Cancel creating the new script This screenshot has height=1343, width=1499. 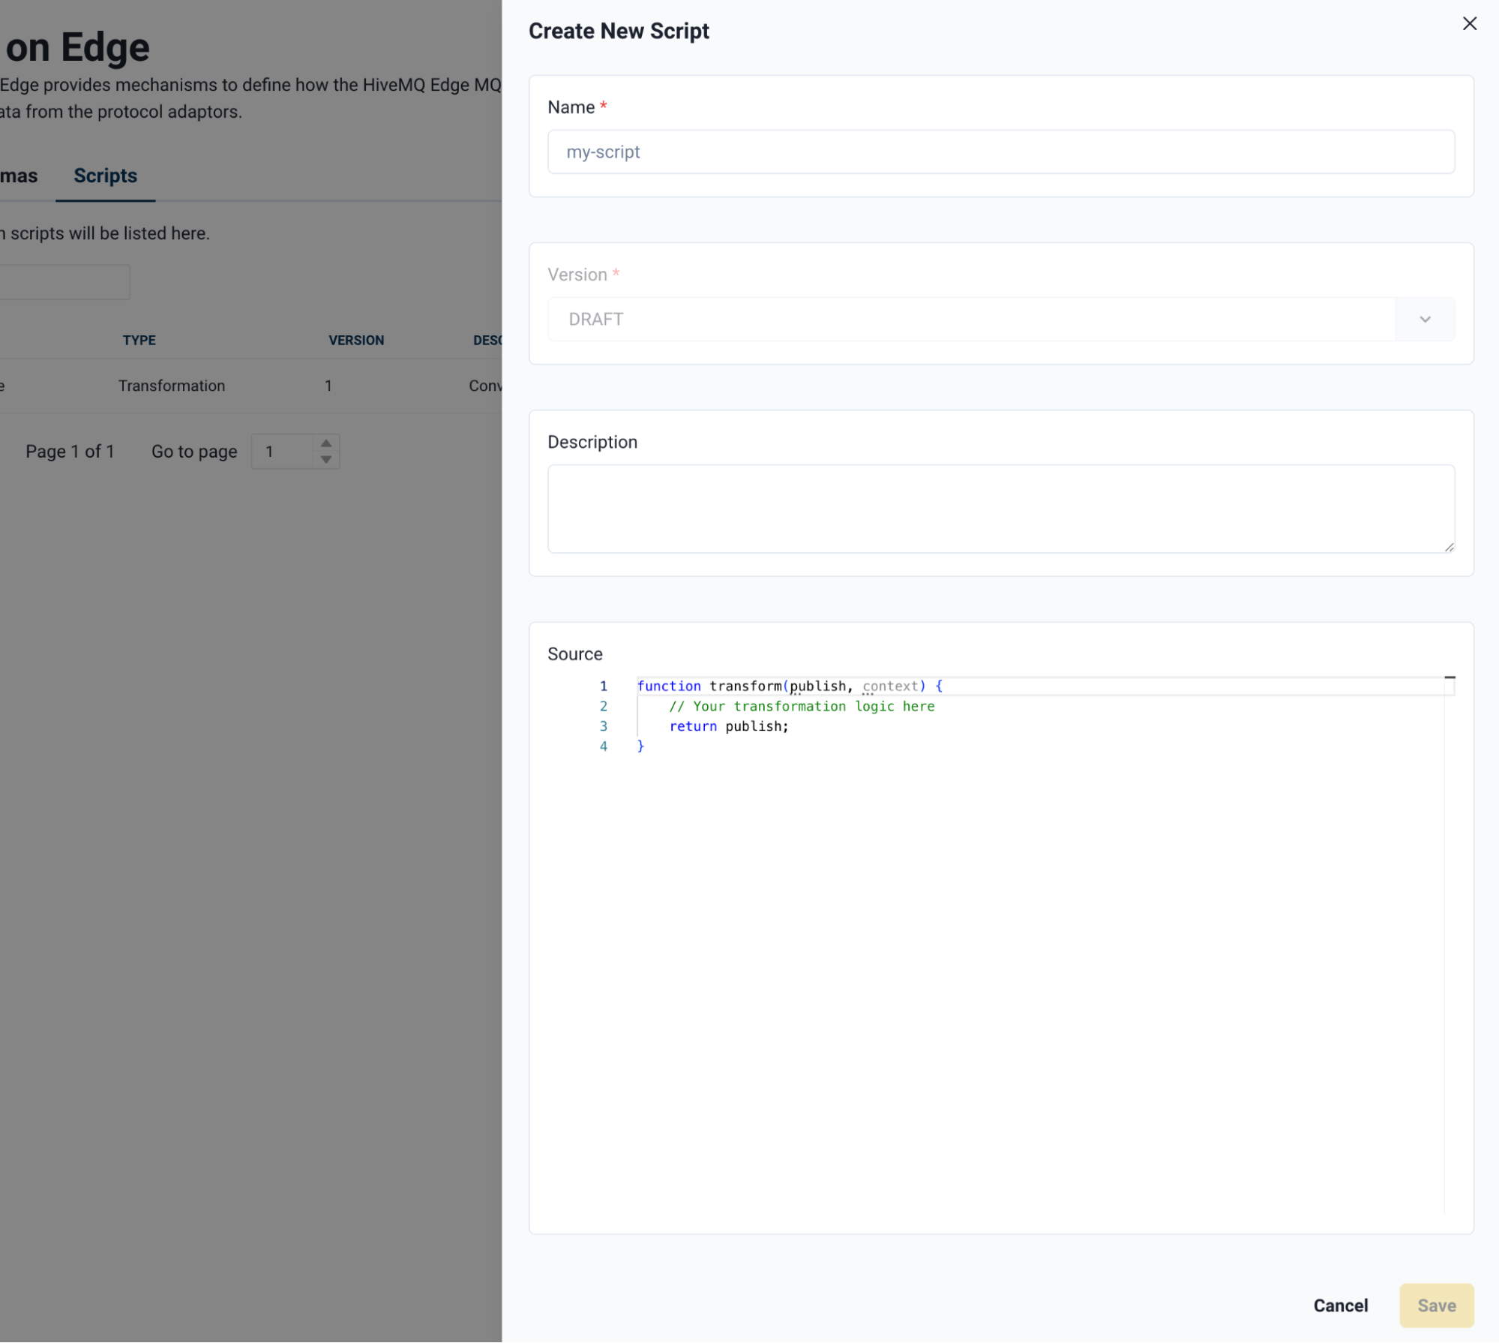1340,1305
